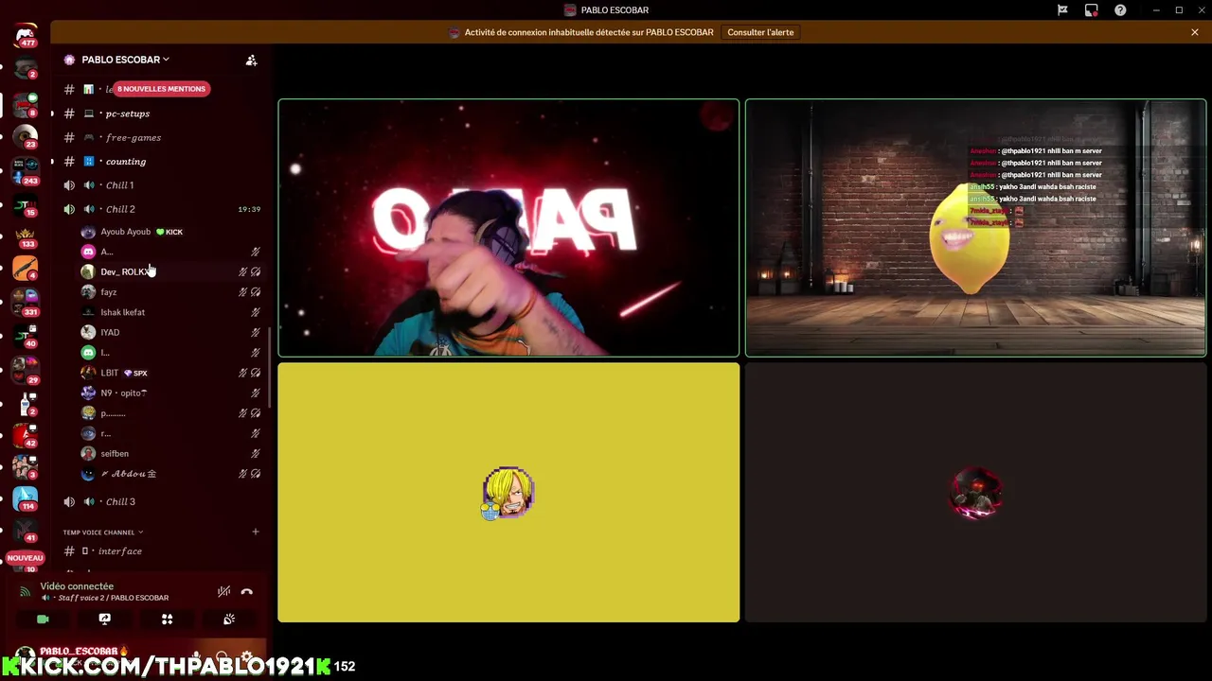Toggle screen sharing in voice panel
This screenshot has height=681, width=1212.
pyautogui.click(x=105, y=620)
